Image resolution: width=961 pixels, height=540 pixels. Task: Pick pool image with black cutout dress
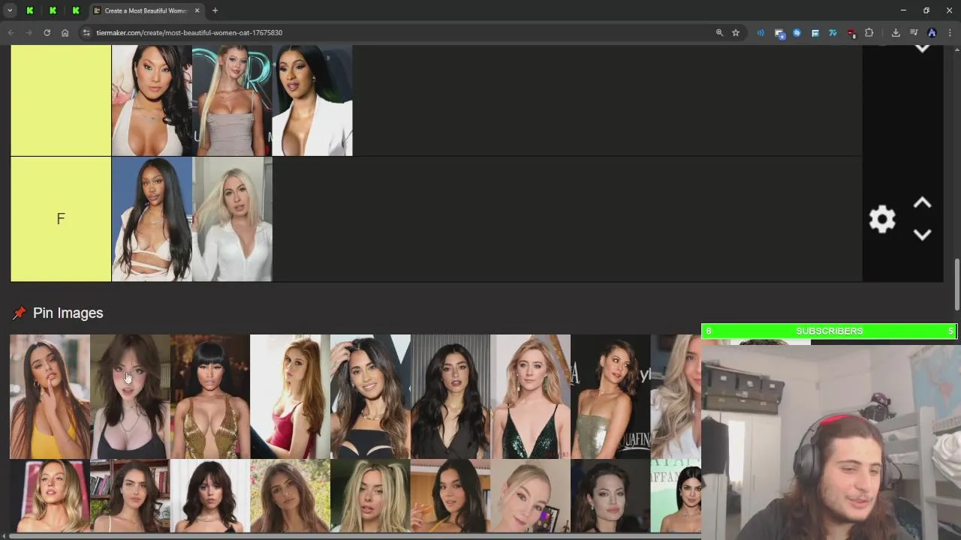click(x=370, y=396)
